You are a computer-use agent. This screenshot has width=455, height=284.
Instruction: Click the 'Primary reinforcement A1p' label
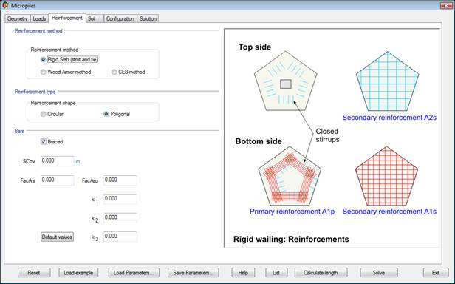tap(292, 212)
